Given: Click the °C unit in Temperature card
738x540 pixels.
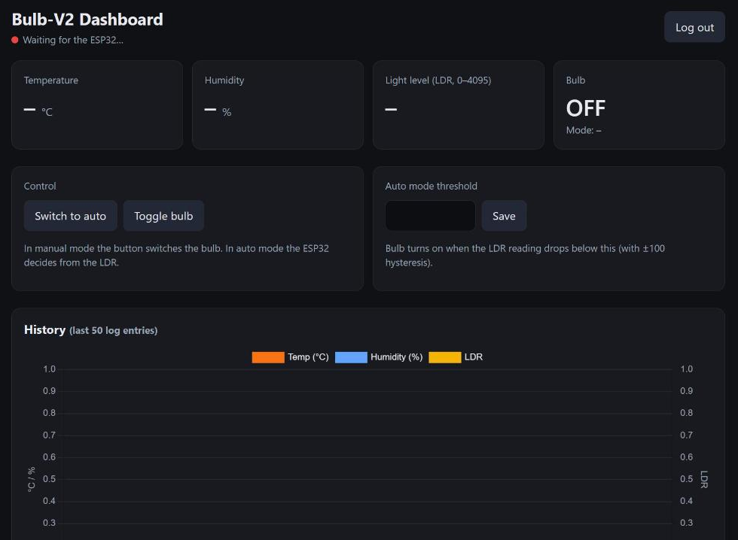Looking at the screenshot, I should tap(47, 112).
